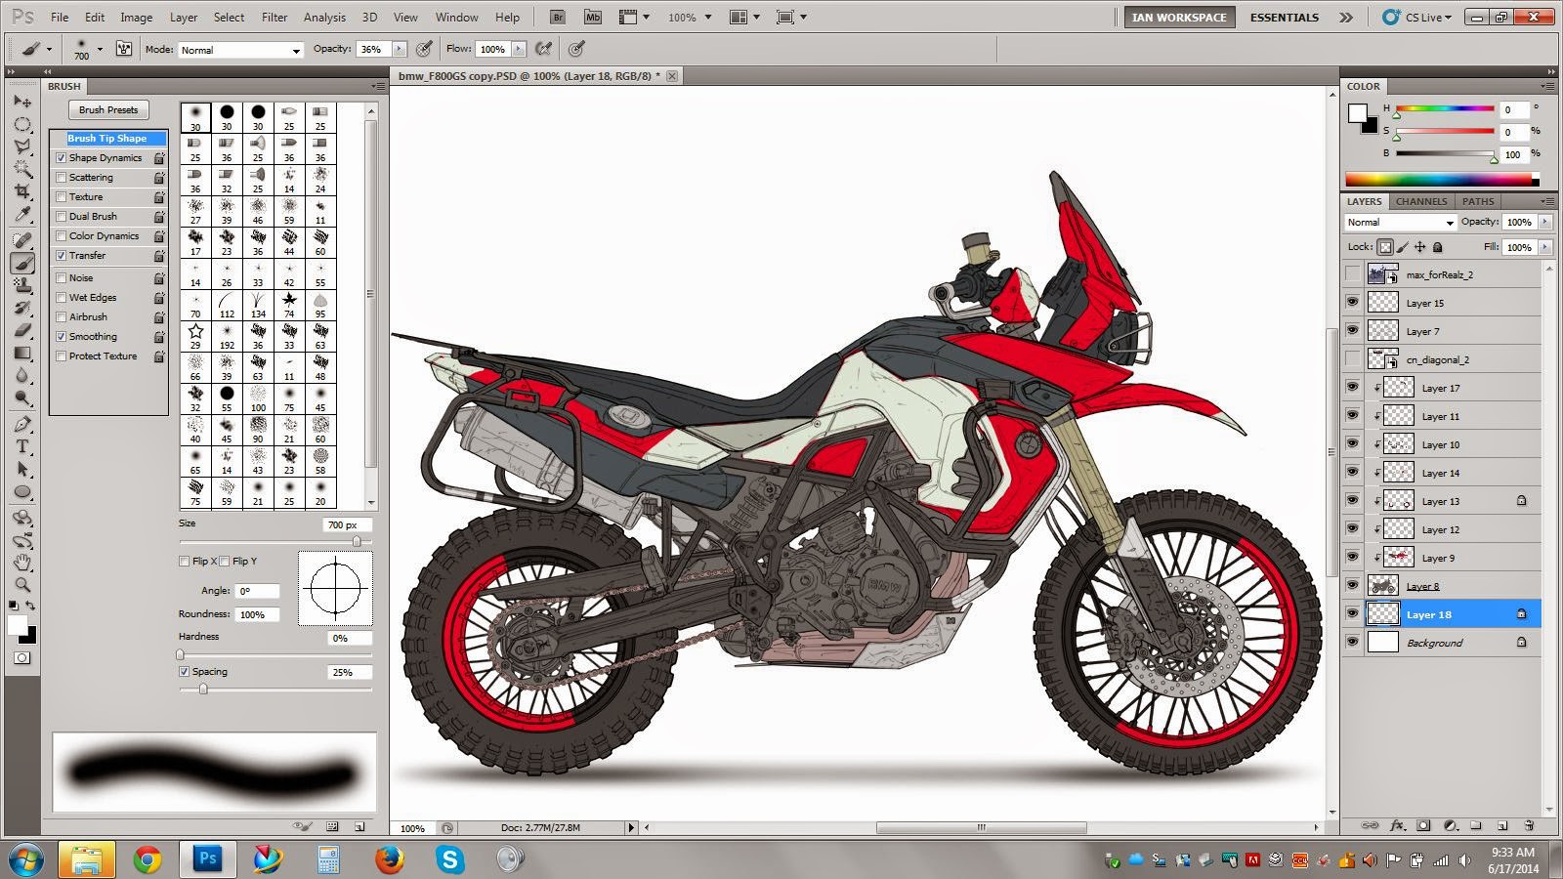This screenshot has width=1563, height=879.
Task: Open the Brush Preset picker arrow
Action: (100, 49)
